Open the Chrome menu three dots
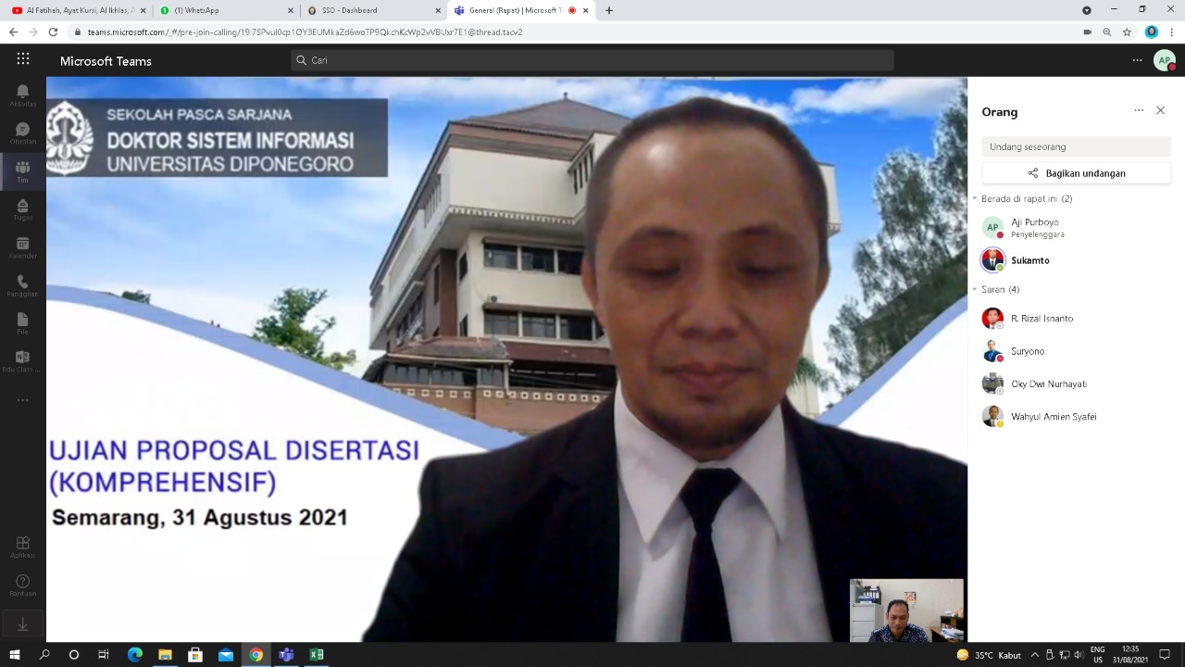Screen dimensions: 1185x667 coord(1171,31)
